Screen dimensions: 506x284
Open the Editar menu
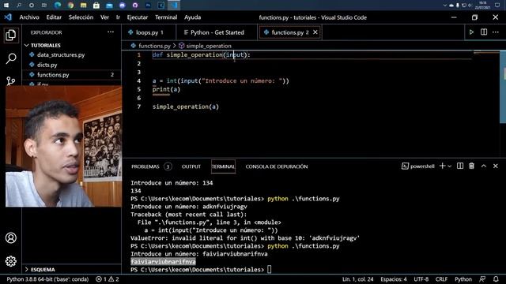(x=54, y=17)
